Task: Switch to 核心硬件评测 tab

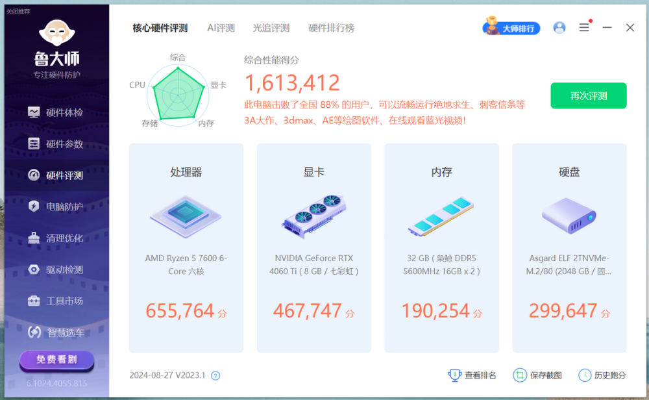Action: (x=160, y=28)
